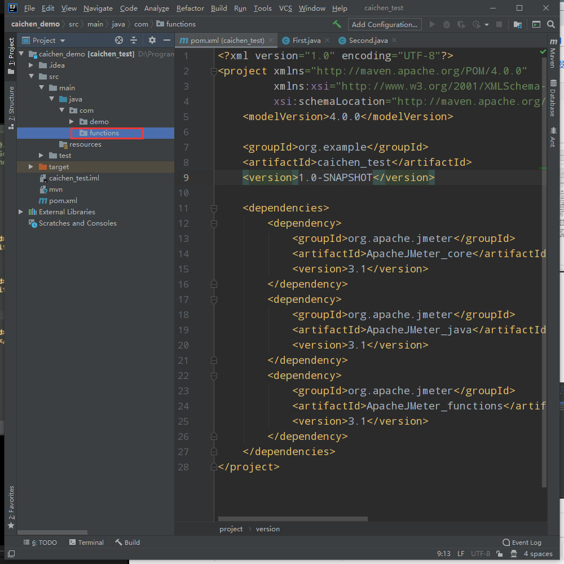Expand External Libraries node
Image resolution: width=564 pixels, height=564 pixels.
[x=21, y=212]
